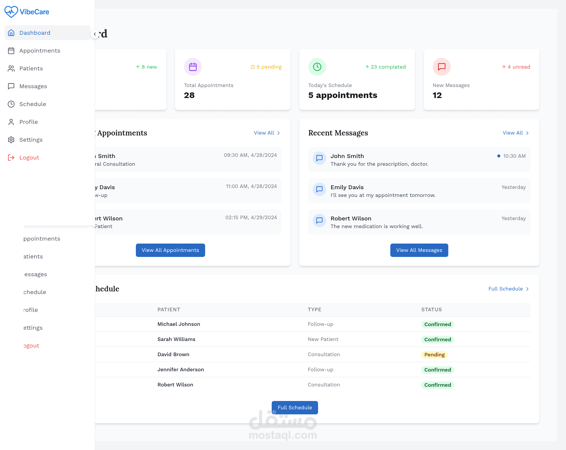Click the green clock icon on Today's Schedule card
This screenshot has height=450, width=566.
(x=317, y=67)
